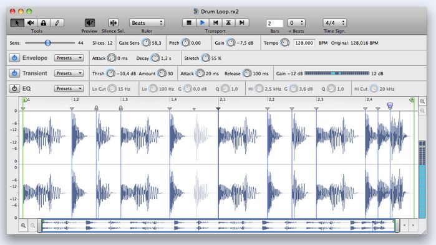This screenshot has width=436, height=245.
Task: Click the Pitch knob
Action: (x=185, y=43)
